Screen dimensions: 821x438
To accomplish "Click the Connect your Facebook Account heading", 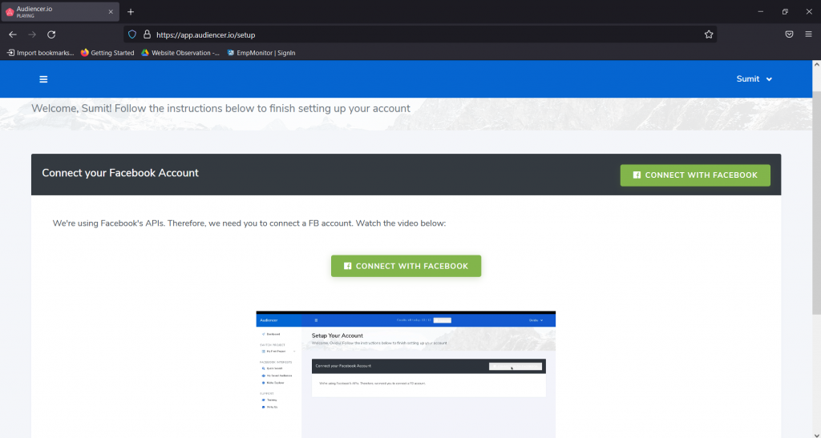I will (x=120, y=173).
